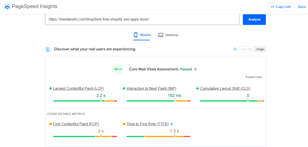Open the Docs link
The width and height of the screenshot is (308, 147).
click(302, 7)
